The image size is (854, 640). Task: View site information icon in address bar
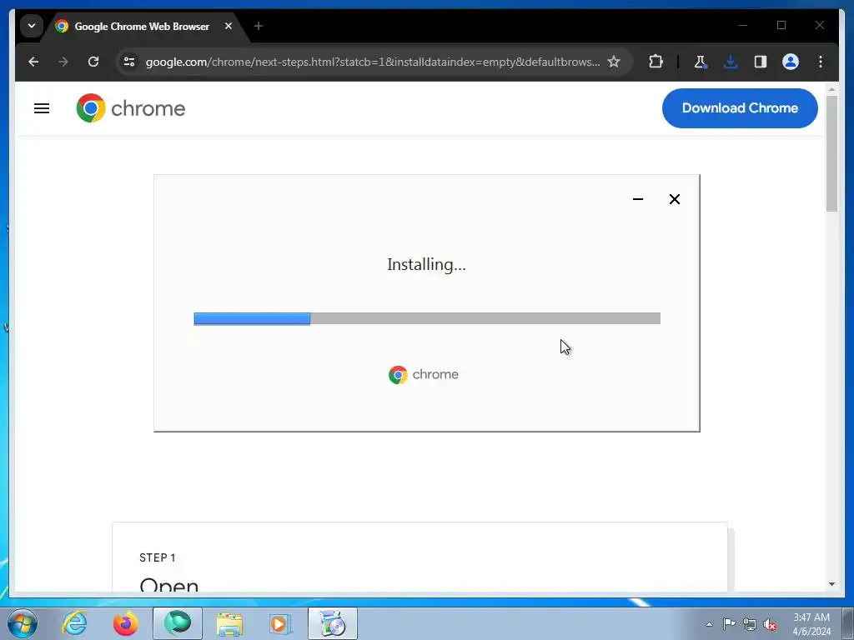129,62
